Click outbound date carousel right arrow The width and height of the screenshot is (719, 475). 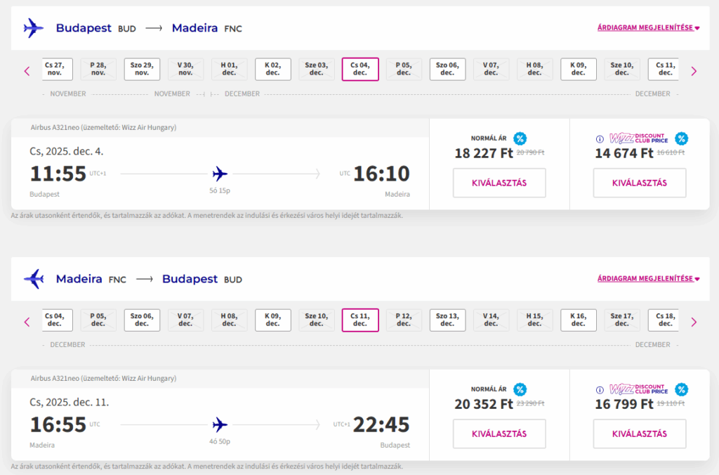[x=694, y=70]
